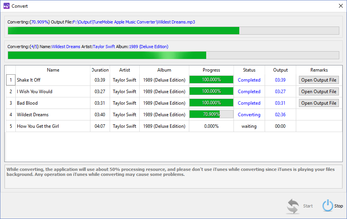Click the Artist column header

125,70
